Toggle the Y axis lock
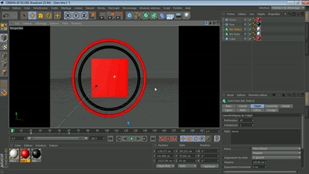 click(76, 15)
